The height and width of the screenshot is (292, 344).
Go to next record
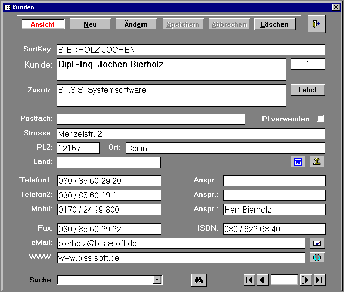[x=306, y=280]
